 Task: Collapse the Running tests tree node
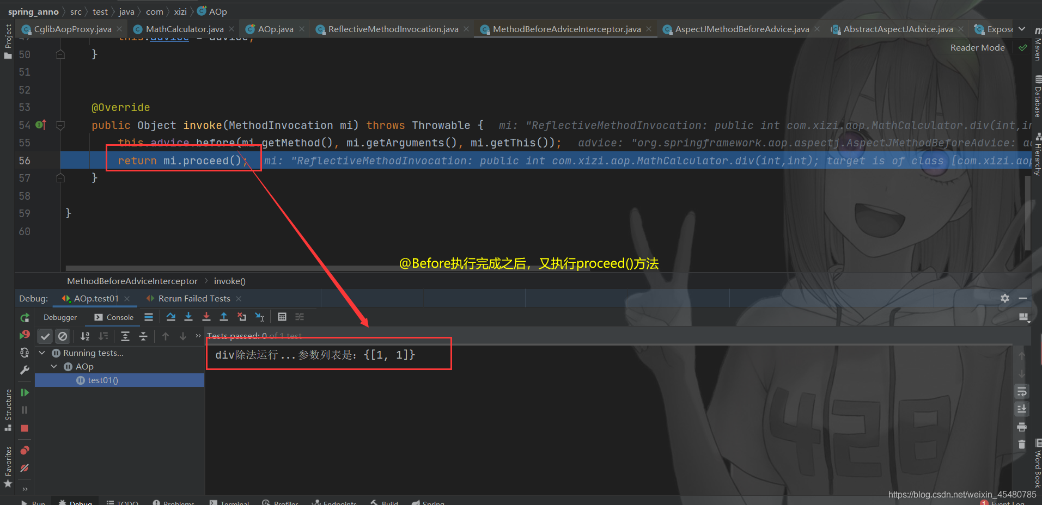[42, 353]
